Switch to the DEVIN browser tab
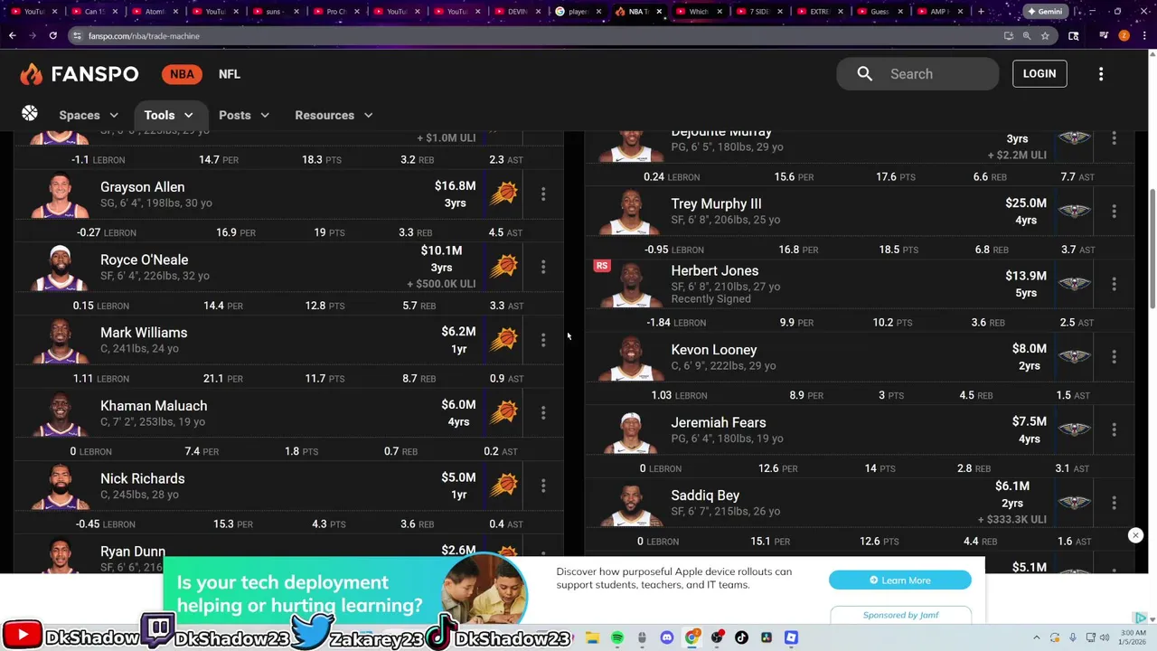1157x651 pixels. click(x=517, y=11)
